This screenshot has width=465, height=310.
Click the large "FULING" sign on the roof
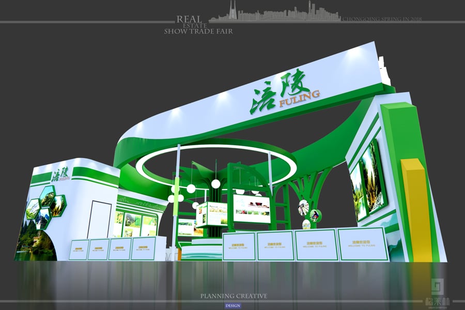299,99
